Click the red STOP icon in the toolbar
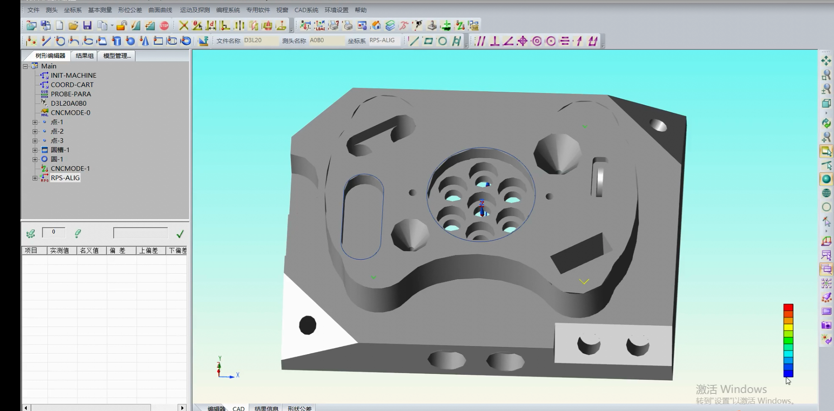Image resolution: width=834 pixels, height=411 pixels. pyautogui.click(x=164, y=26)
